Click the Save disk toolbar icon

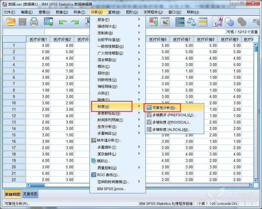(22, 22)
